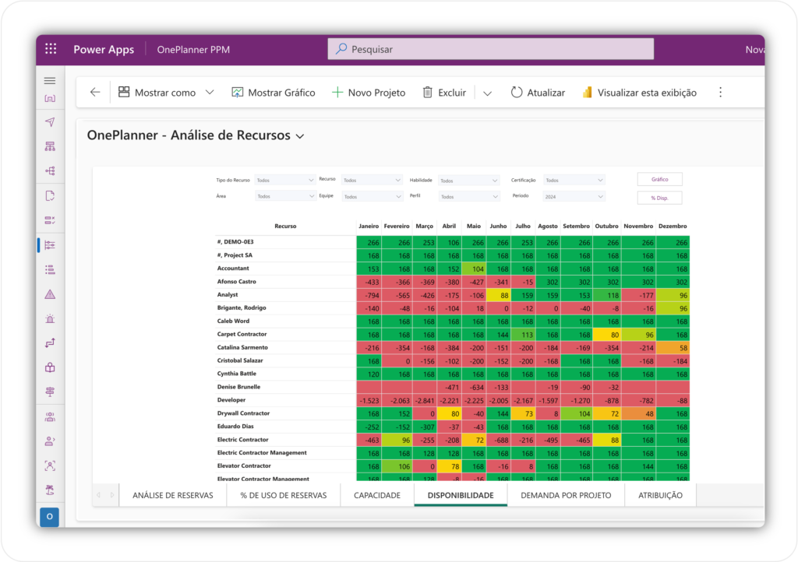Viewport: 798px width, 562px height.
Task: Open the Certificação filter dropdown
Action: pyautogui.click(x=574, y=180)
